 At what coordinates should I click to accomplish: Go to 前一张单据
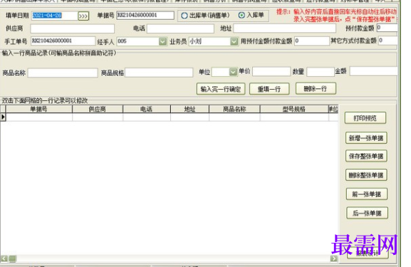click(366, 194)
